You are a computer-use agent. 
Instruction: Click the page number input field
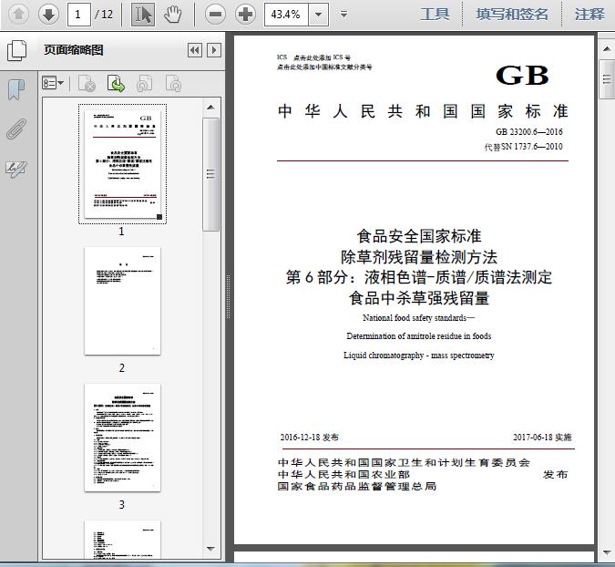(79, 15)
